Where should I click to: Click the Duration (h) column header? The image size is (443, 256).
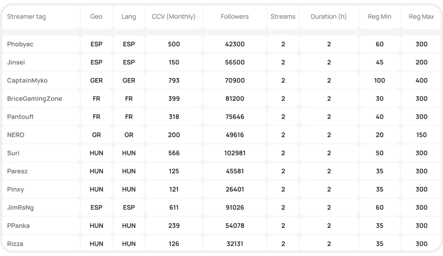click(x=329, y=16)
